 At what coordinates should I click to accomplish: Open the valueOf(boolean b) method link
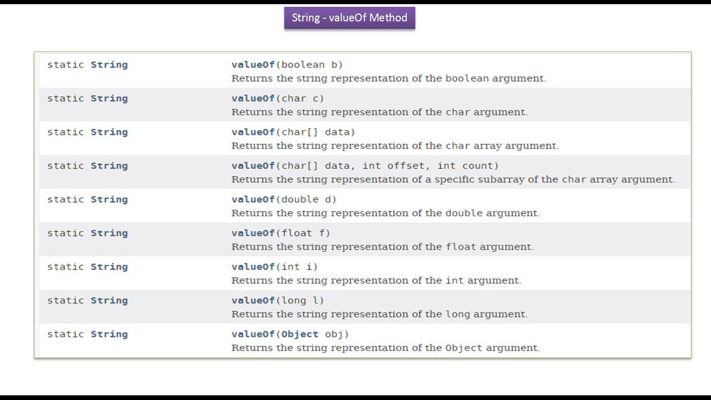pos(253,65)
